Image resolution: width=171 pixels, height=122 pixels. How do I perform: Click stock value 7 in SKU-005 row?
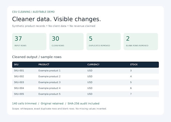[x=131, y=94]
